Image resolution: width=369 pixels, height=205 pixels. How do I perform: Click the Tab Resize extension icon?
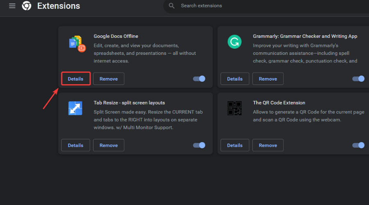75,108
